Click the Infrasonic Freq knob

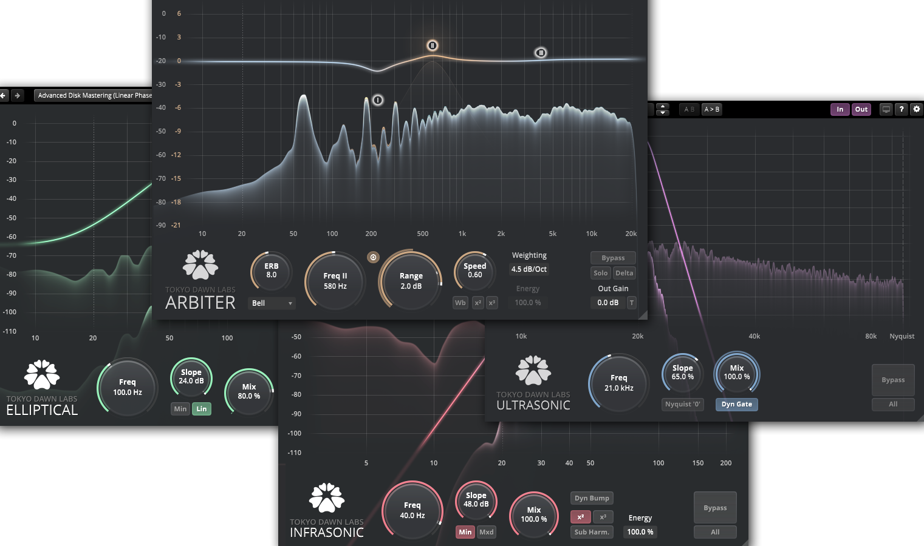[412, 510]
